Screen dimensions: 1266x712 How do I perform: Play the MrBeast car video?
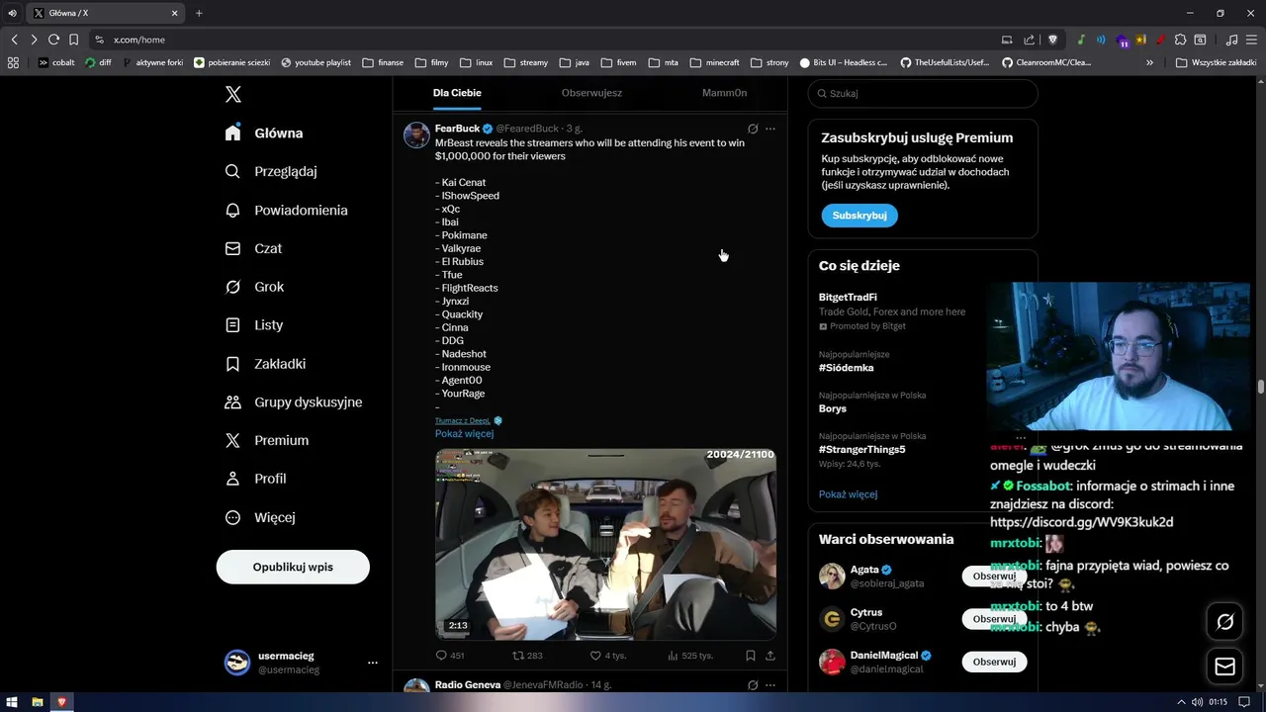tap(605, 544)
